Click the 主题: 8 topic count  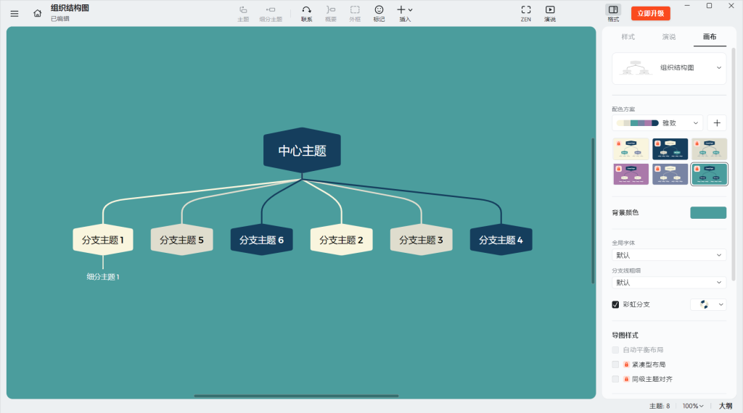(660, 406)
